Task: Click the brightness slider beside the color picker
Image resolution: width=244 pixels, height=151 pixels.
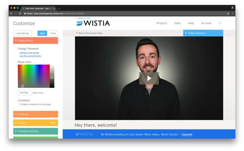Action: coord(52,76)
